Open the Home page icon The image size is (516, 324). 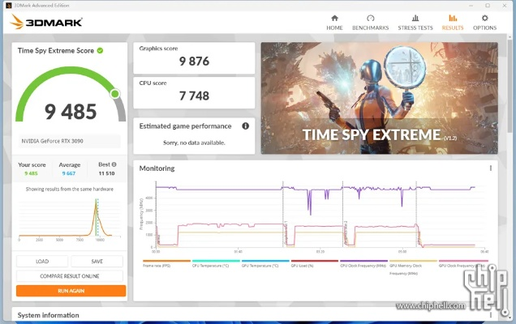pyautogui.click(x=334, y=22)
